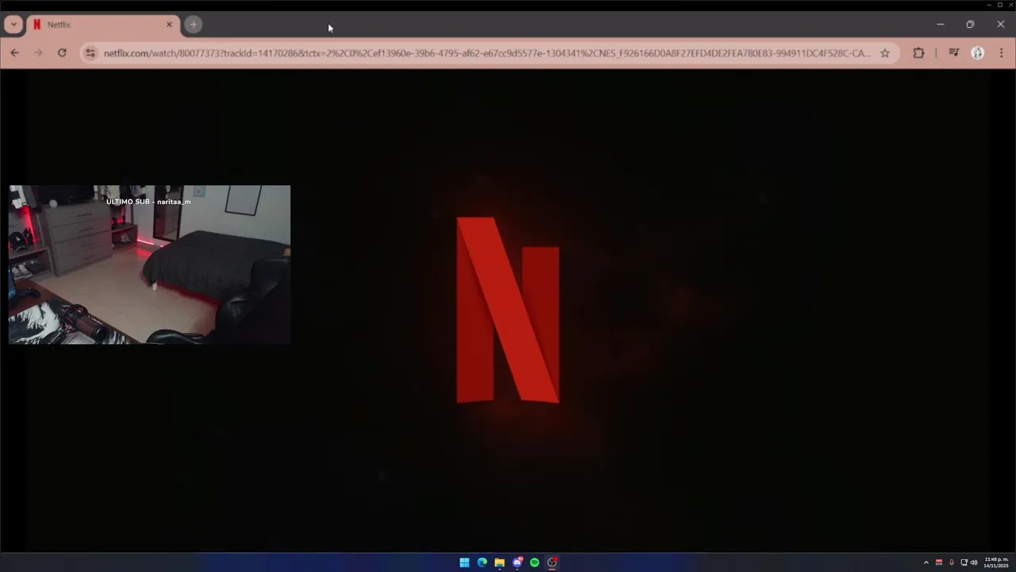Bookmark this page with the star
The height and width of the screenshot is (572, 1016).
[x=885, y=53]
